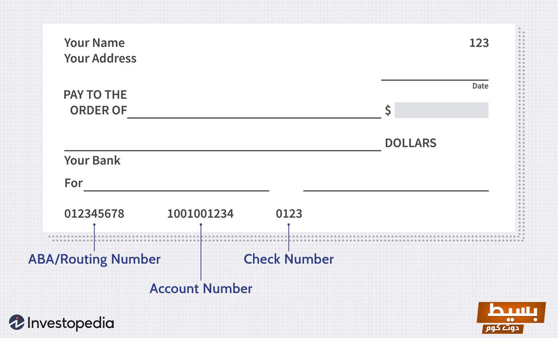This screenshot has width=558, height=338.
Task: Click the check number 0123 at bottom
Action: point(289,214)
